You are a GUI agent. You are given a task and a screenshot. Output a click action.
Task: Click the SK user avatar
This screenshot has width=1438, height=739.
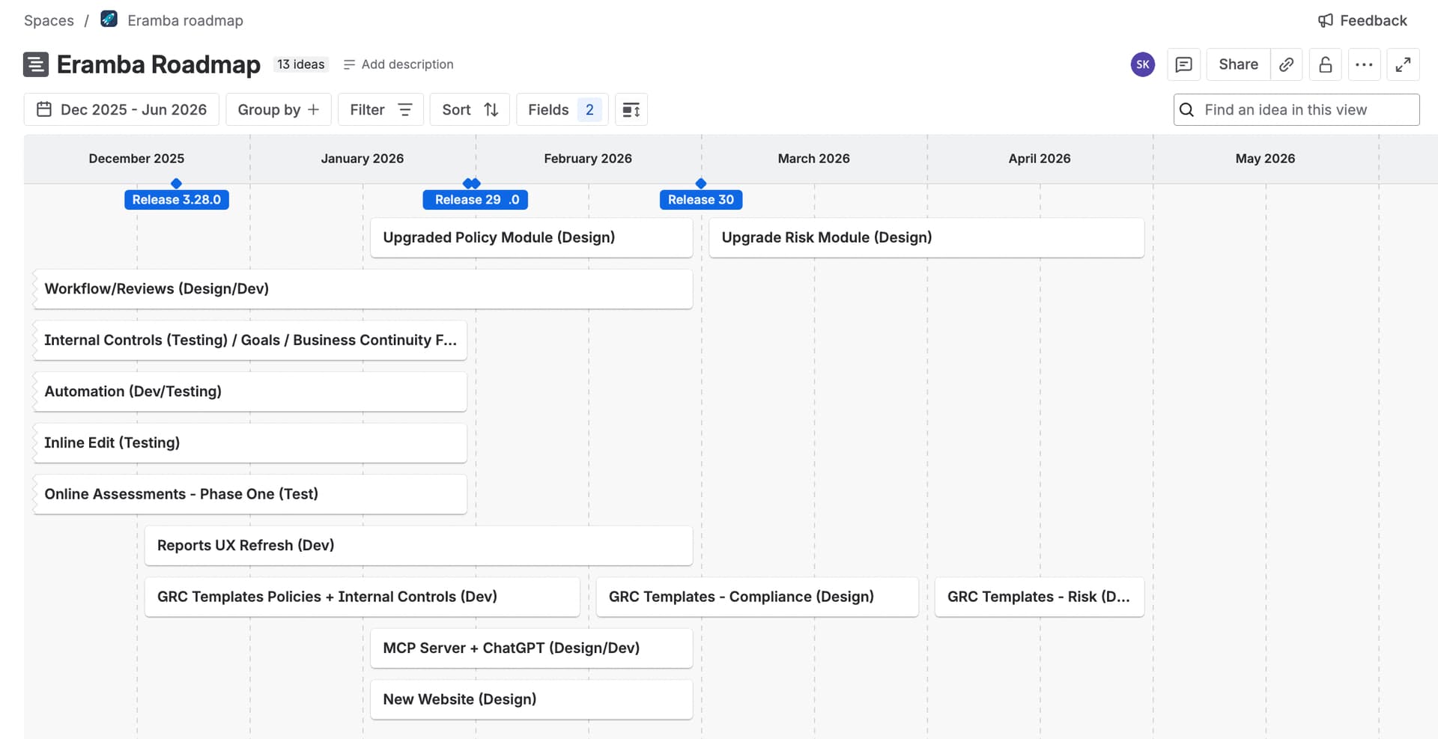(1142, 64)
